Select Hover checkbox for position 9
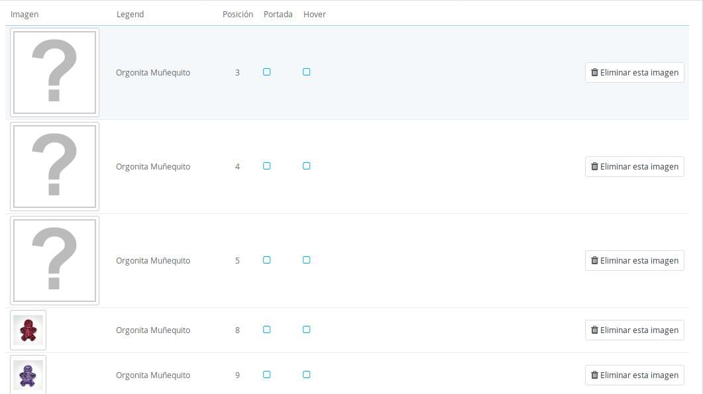 point(307,375)
